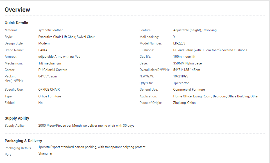Select the 100mm gas lift value
This screenshot has width=270, height=163.
point(184,57)
